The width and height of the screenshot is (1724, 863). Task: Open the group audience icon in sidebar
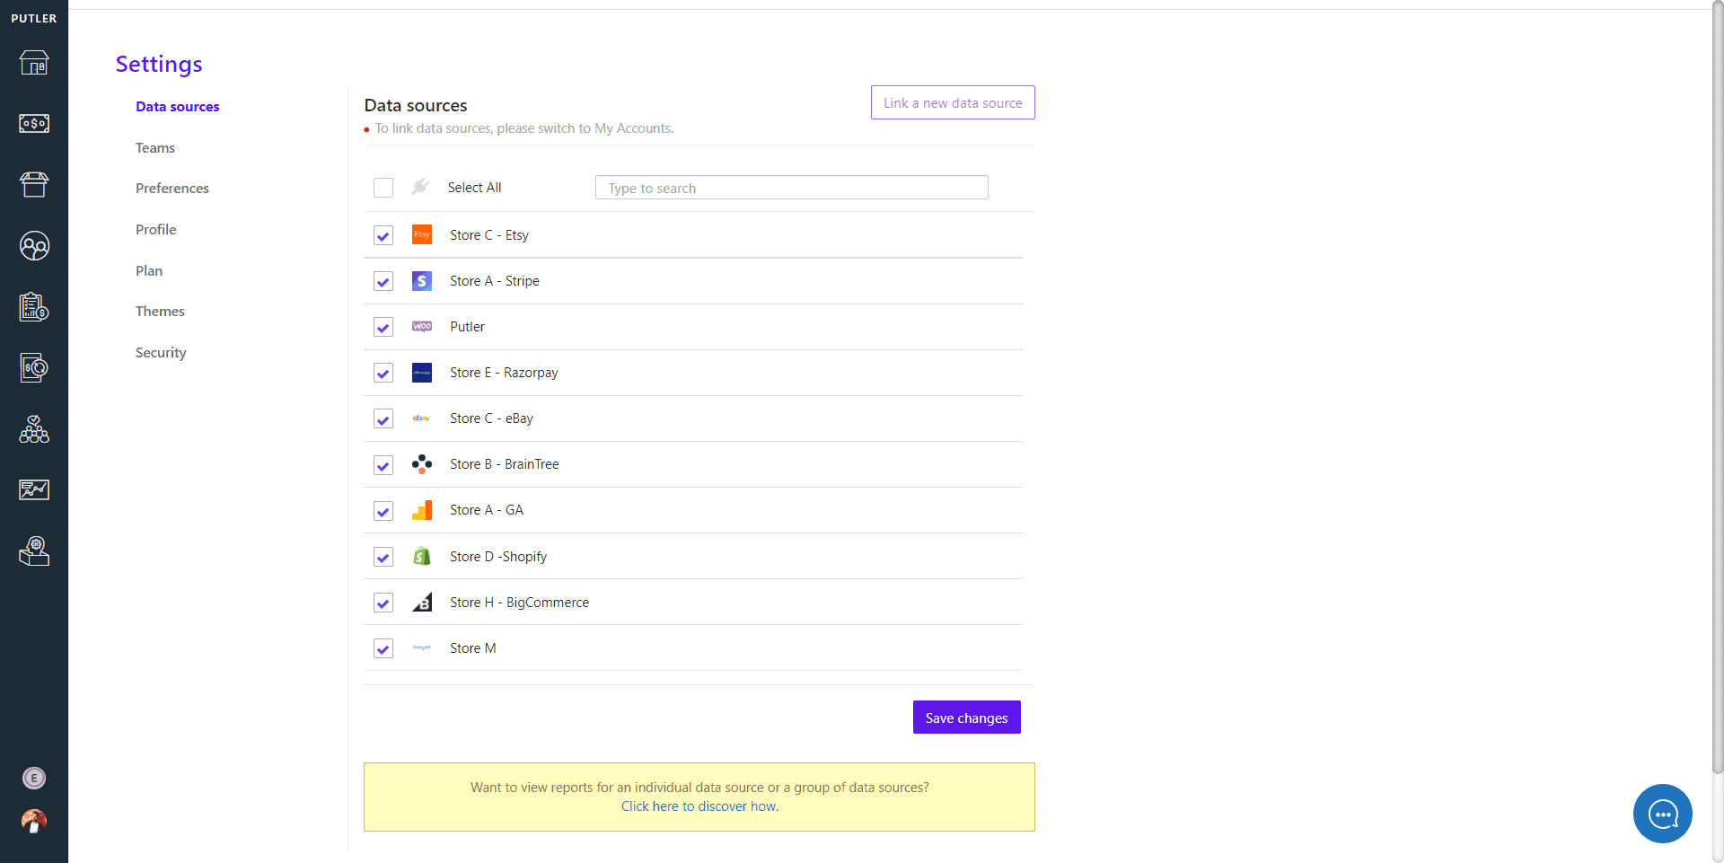(34, 429)
